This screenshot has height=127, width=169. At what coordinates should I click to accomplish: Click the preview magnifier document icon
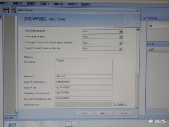coord(14,10)
